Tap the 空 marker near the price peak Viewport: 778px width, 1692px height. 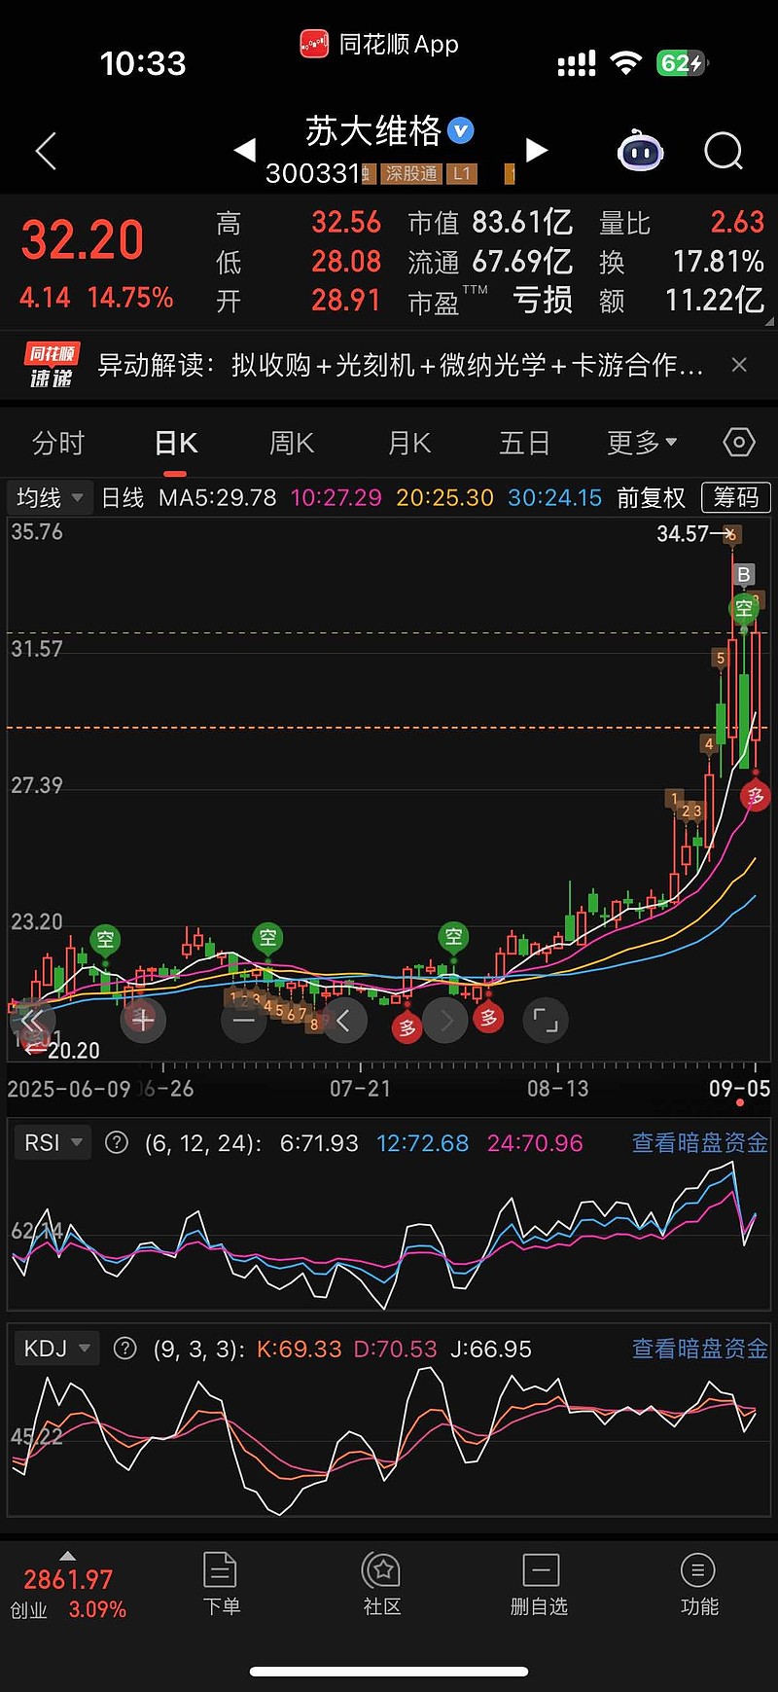pos(744,609)
